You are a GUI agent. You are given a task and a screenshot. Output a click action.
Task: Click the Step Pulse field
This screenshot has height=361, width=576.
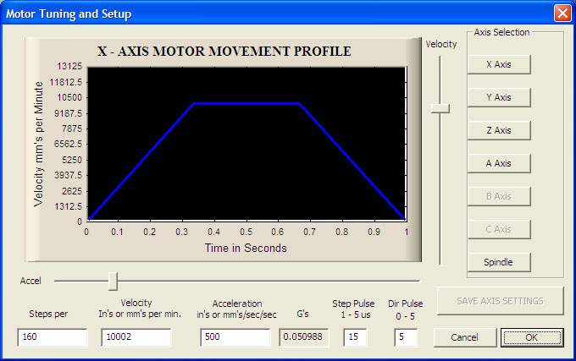click(x=355, y=337)
